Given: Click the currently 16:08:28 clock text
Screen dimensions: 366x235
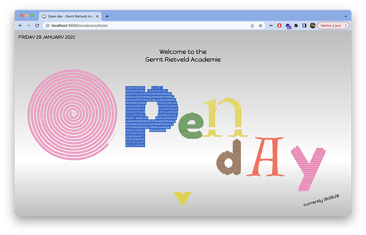Looking at the screenshot, I should point(321,200).
